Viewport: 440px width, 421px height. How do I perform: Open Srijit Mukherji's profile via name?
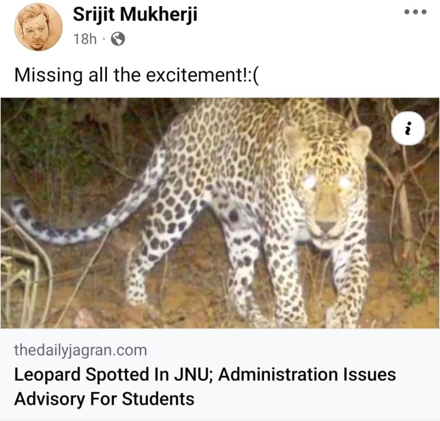pos(135,15)
